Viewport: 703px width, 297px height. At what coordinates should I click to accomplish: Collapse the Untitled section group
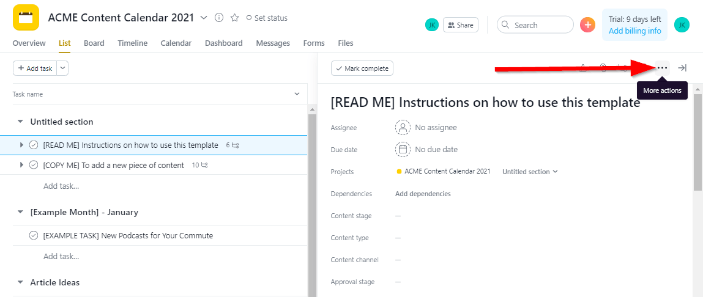click(x=20, y=122)
